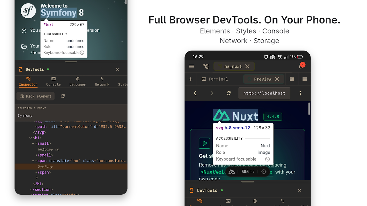Click the battery icon showing 13%
Image resolution: width=367 pixels, height=206 pixels.
(x=300, y=57)
